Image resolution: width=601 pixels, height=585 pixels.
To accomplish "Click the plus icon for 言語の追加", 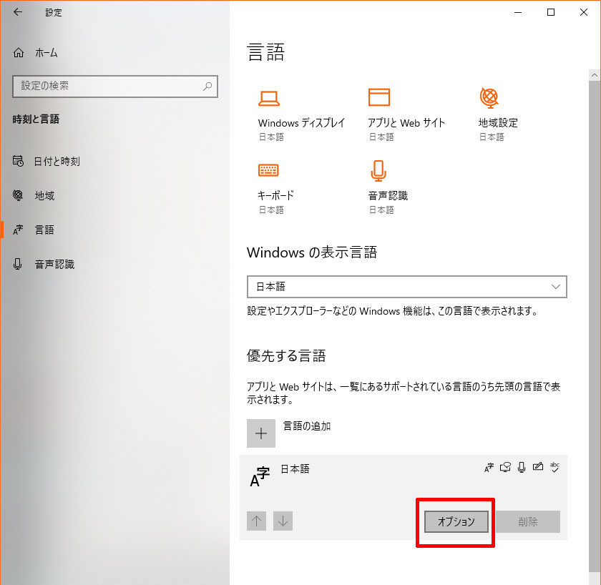I will pos(261,433).
